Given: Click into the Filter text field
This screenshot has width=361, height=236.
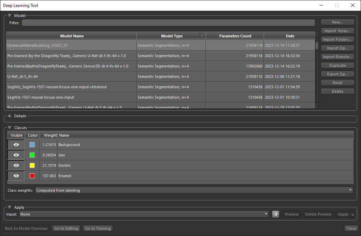Looking at the screenshot, I should point(168,23).
